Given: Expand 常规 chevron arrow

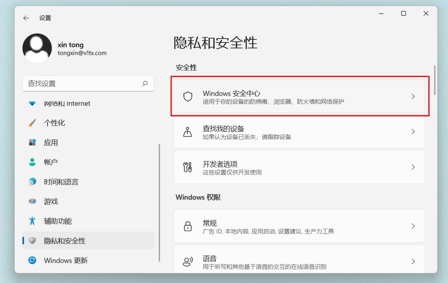Looking at the screenshot, I should click(x=413, y=226).
